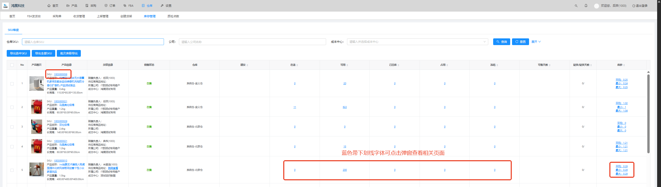Open the 质检点数 tab

click(173, 16)
